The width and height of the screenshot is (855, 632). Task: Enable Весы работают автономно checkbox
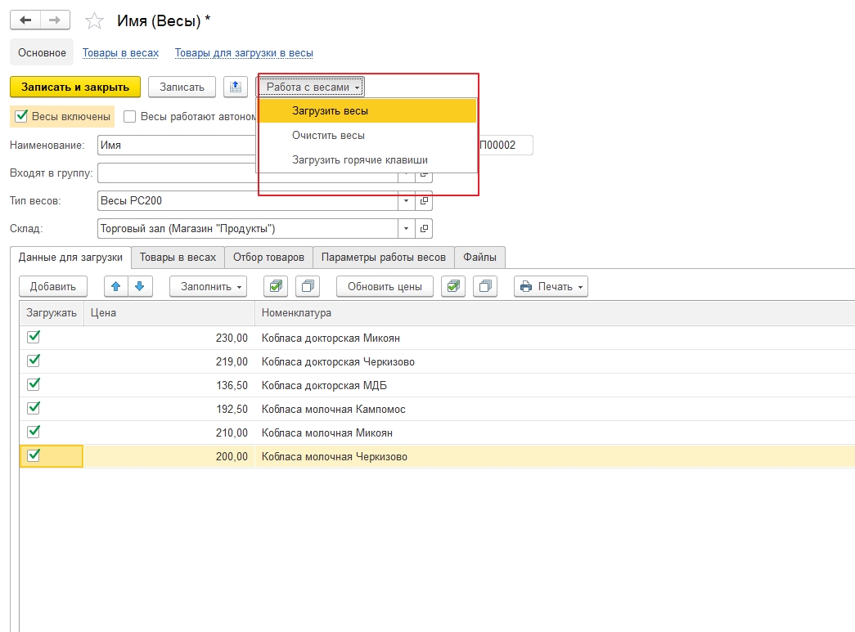pyautogui.click(x=129, y=116)
